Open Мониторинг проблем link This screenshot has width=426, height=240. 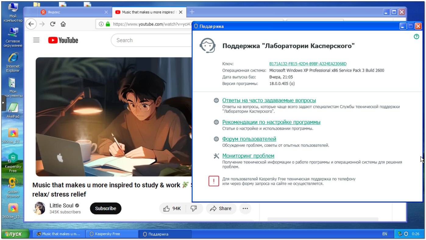248,156
